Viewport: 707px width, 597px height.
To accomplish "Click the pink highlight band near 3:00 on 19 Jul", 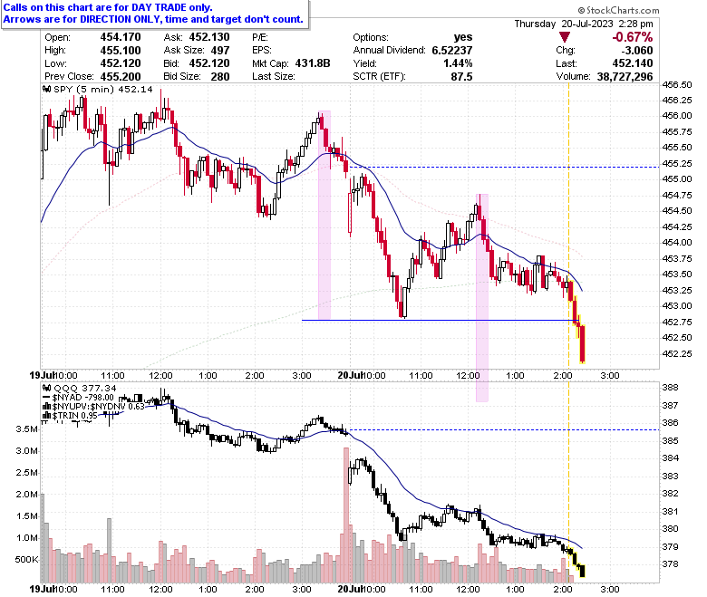I will click(x=324, y=216).
